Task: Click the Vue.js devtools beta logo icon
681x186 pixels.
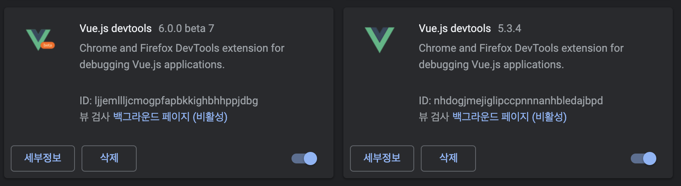Action: (40, 40)
